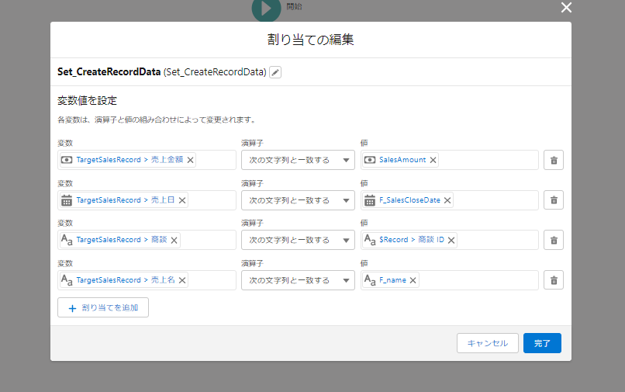Open the operator dropdown for the 売上日 row
Image resolution: width=625 pixels, height=392 pixels.
click(298, 200)
